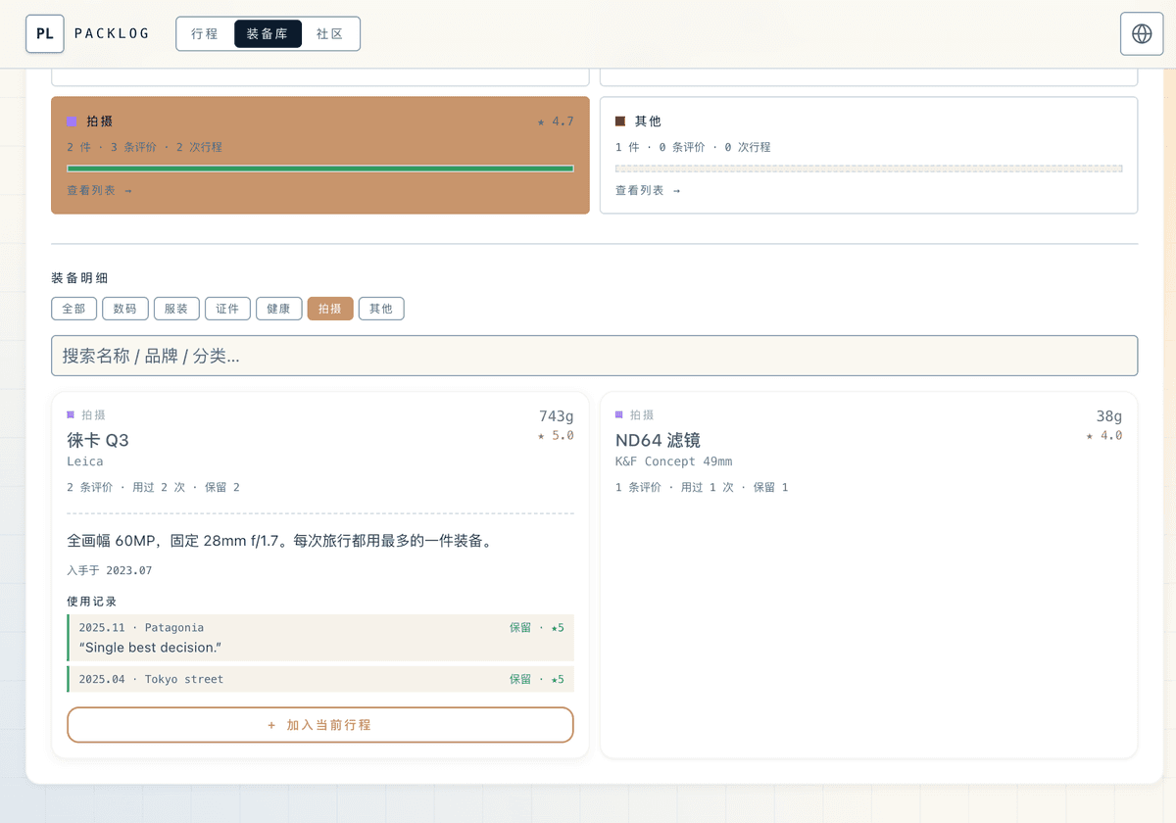The width and height of the screenshot is (1176, 823).
Task: Select the 全部 filter chip
Action: click(x=74, y=309)
